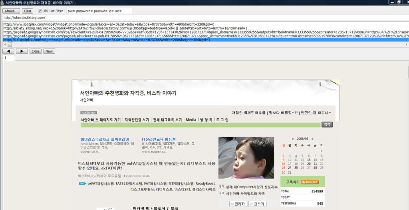This screenshot has width=409, height=210.
Task: Click the URL list scrollbar left arrow
Action: 4,45
